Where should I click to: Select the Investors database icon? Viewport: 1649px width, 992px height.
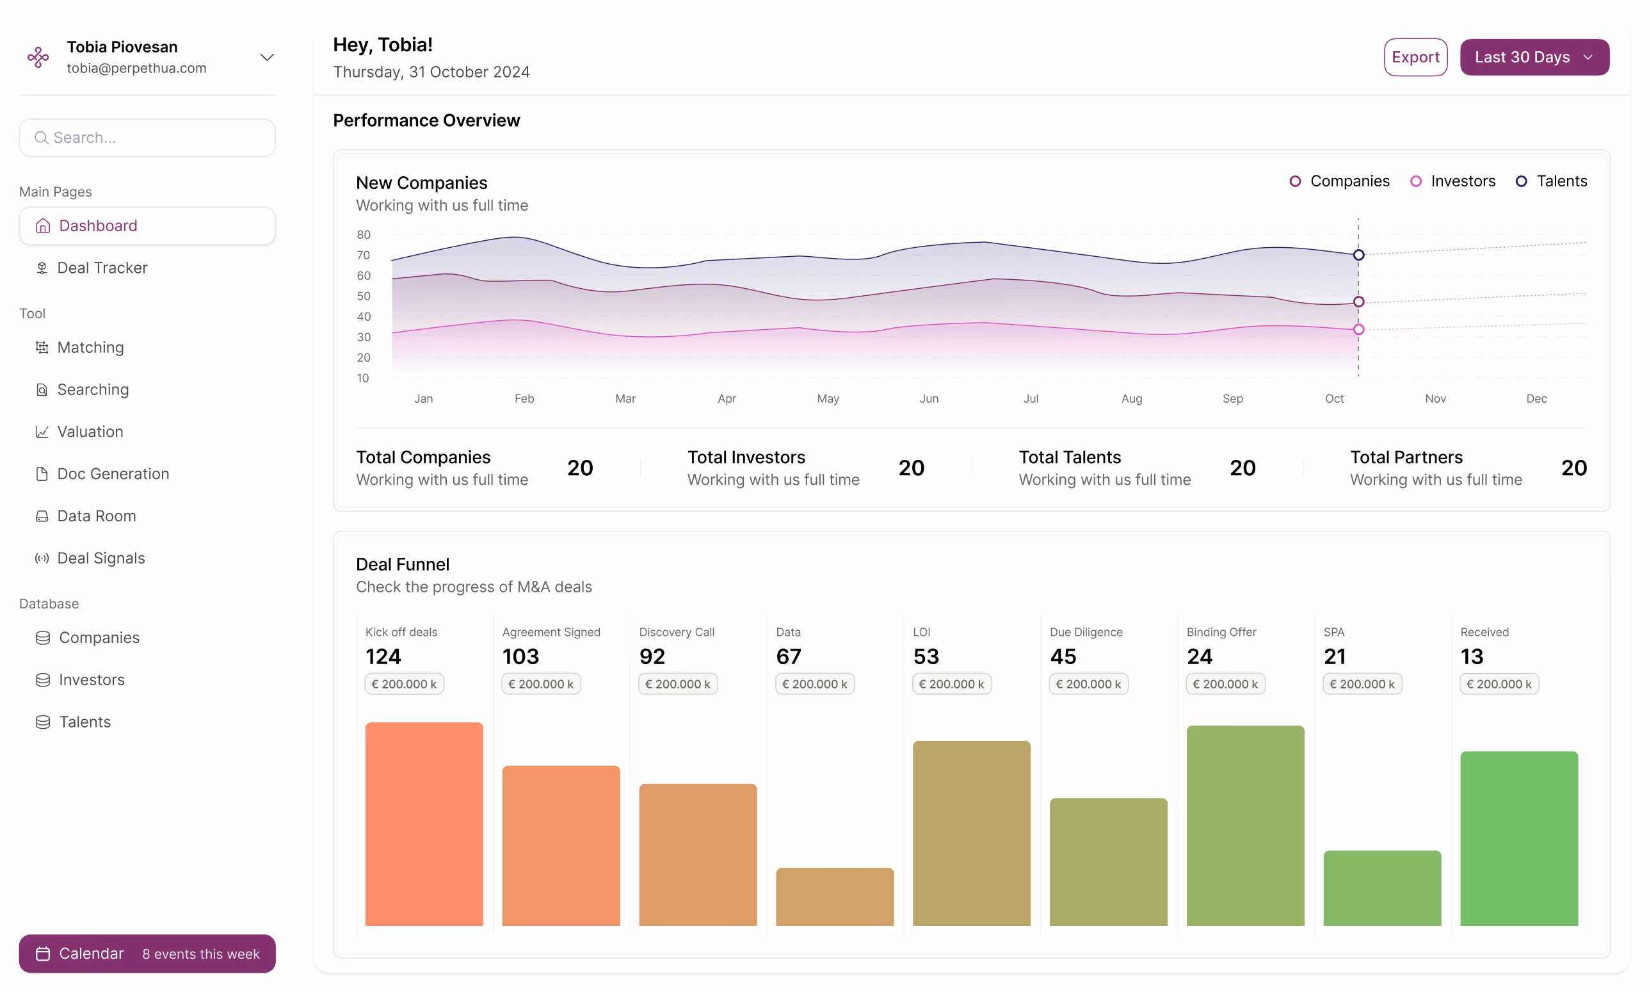[x=42, y=680]
